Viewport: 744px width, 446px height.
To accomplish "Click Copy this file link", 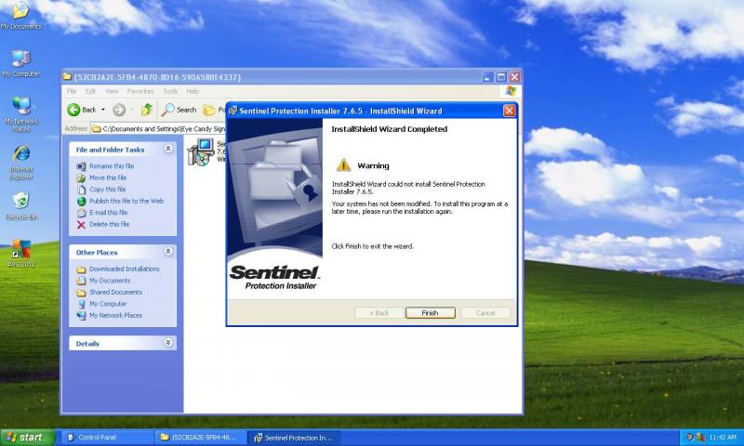I will (x=108, y=190).
